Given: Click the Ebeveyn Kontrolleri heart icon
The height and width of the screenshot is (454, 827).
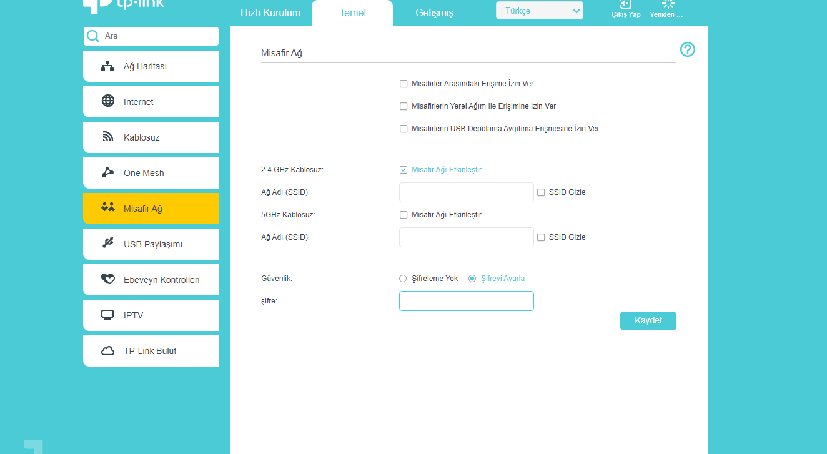Looking at the screenshot, I should click(x=108, y=279).
